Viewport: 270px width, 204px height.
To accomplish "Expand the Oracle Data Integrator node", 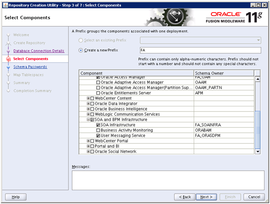I will (88, 104).
